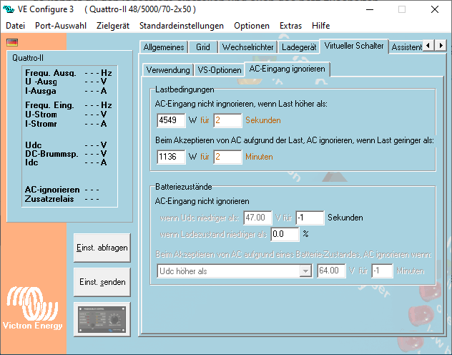Open the Port-Auswahl menu
452x355 pixels.
click(61, 26)
